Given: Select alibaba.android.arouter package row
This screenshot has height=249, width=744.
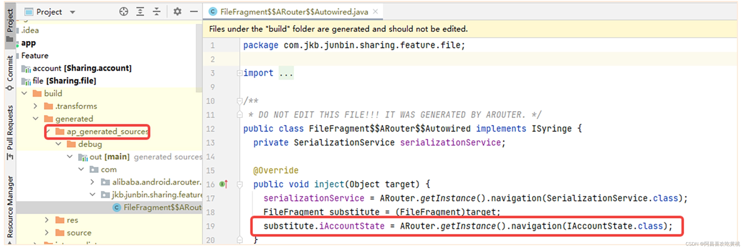Looking at the screenshot, I should pyautogui.click(x=109, y=182).
